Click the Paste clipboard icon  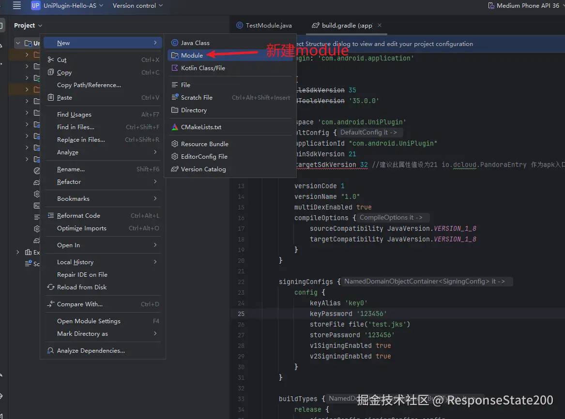tap(51, 98)
